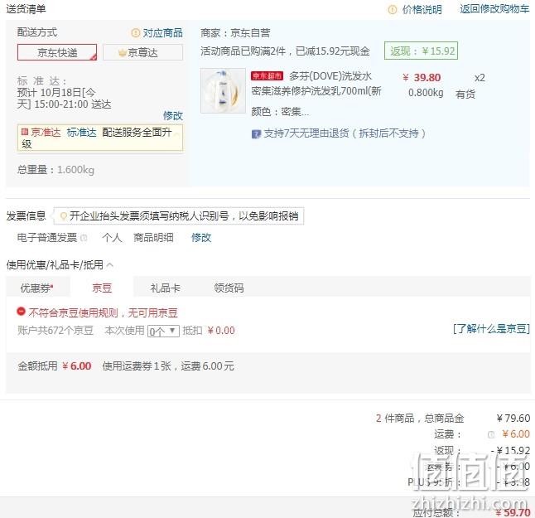Click the 京准达 red icon
Viewport: 535px width, 518px height.
[25, 132]
